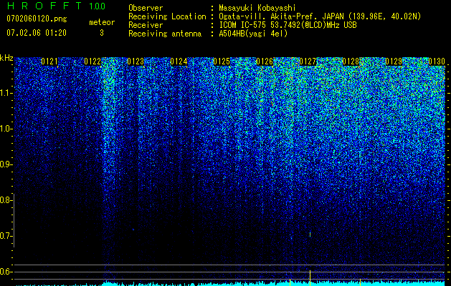Click the Observer label

tap(146, 8)
